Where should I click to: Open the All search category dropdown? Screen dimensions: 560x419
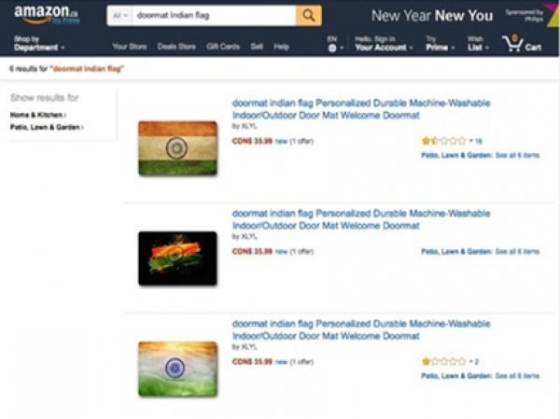(x=120, y=16)
